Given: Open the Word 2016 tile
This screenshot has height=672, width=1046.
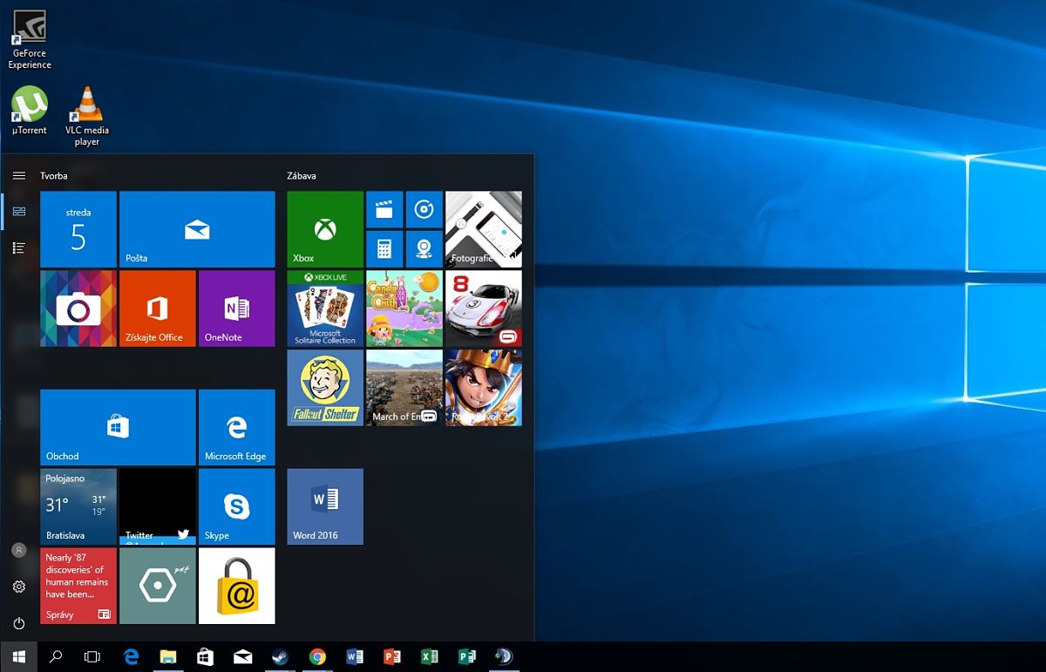Looking at the screenshot, I should tap(325, 506).
